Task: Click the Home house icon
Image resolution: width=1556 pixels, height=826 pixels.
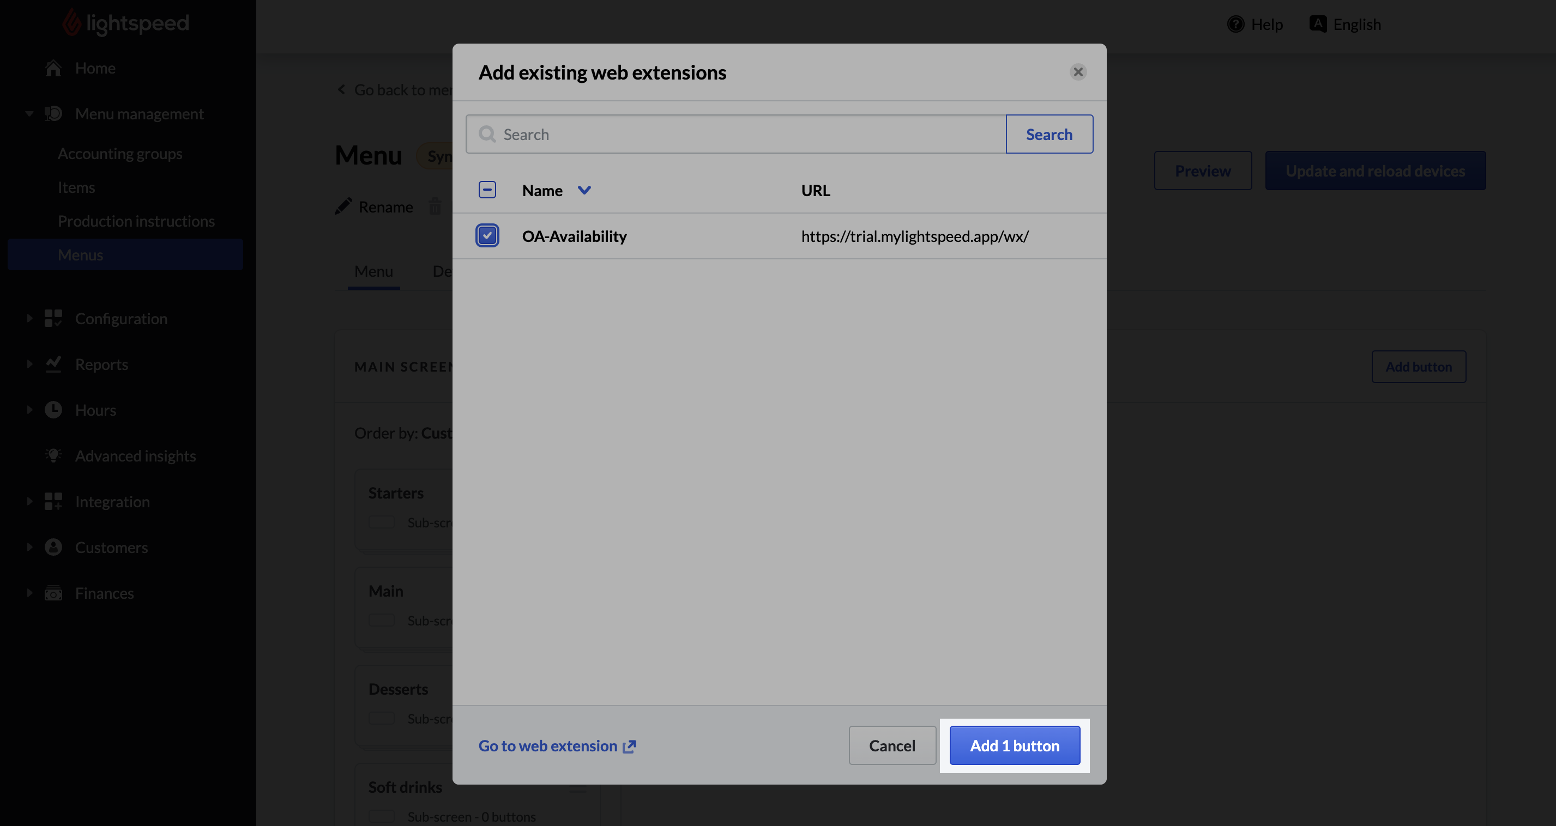Action: [x=53, y=68]
